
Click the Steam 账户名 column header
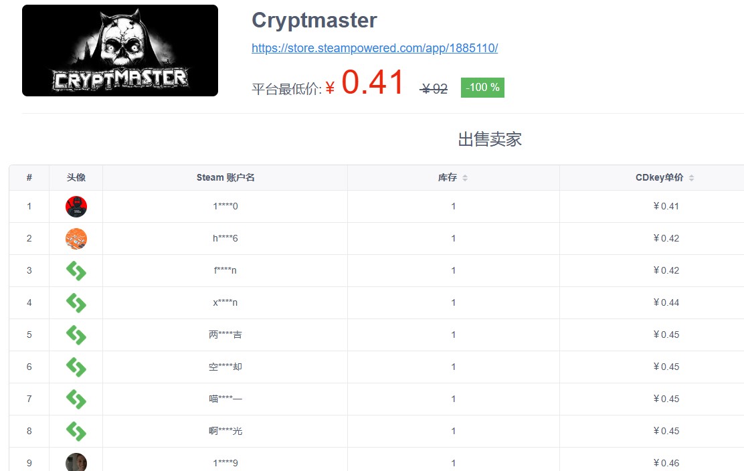pyautogui.click(x=225, y=178)
